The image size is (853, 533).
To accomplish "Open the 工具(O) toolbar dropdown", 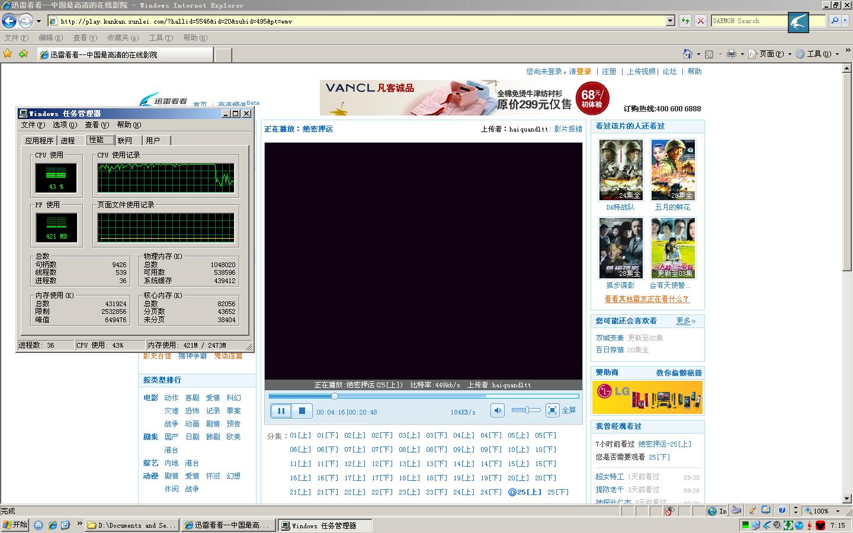I will pyautogui.click(x=817, y=54).
